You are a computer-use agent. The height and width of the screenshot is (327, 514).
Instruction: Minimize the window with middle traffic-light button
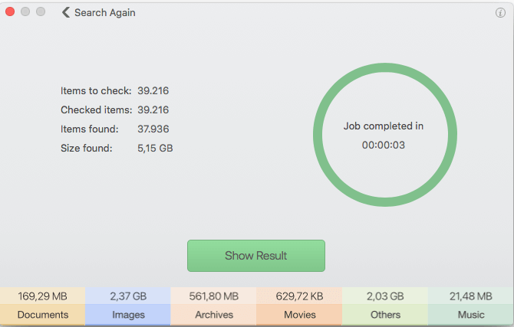(25, 12)
